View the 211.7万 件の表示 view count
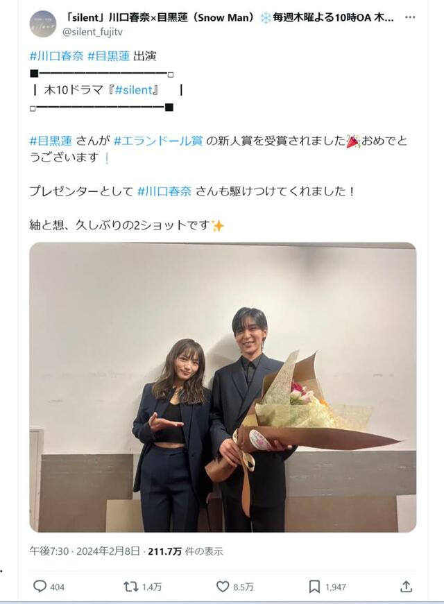The image size is (444, 604). (185, 551)
